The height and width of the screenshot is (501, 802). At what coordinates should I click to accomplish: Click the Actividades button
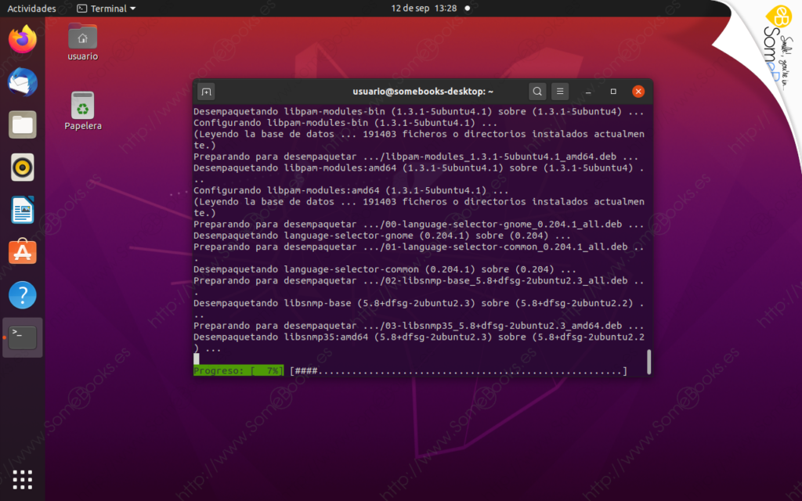point(31,9)
